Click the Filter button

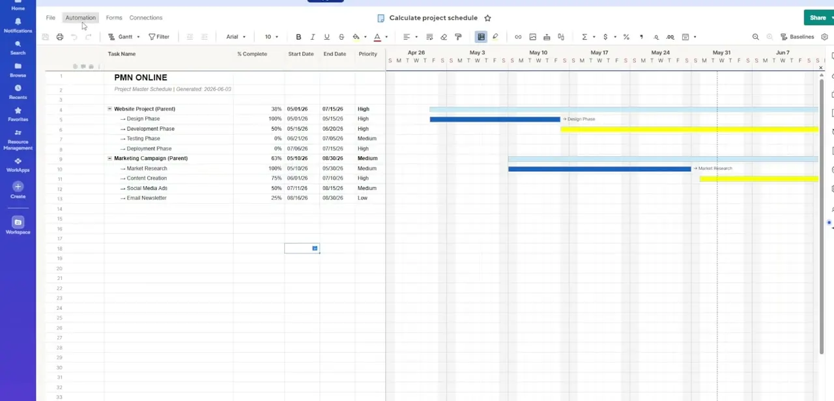click(159, 37)
